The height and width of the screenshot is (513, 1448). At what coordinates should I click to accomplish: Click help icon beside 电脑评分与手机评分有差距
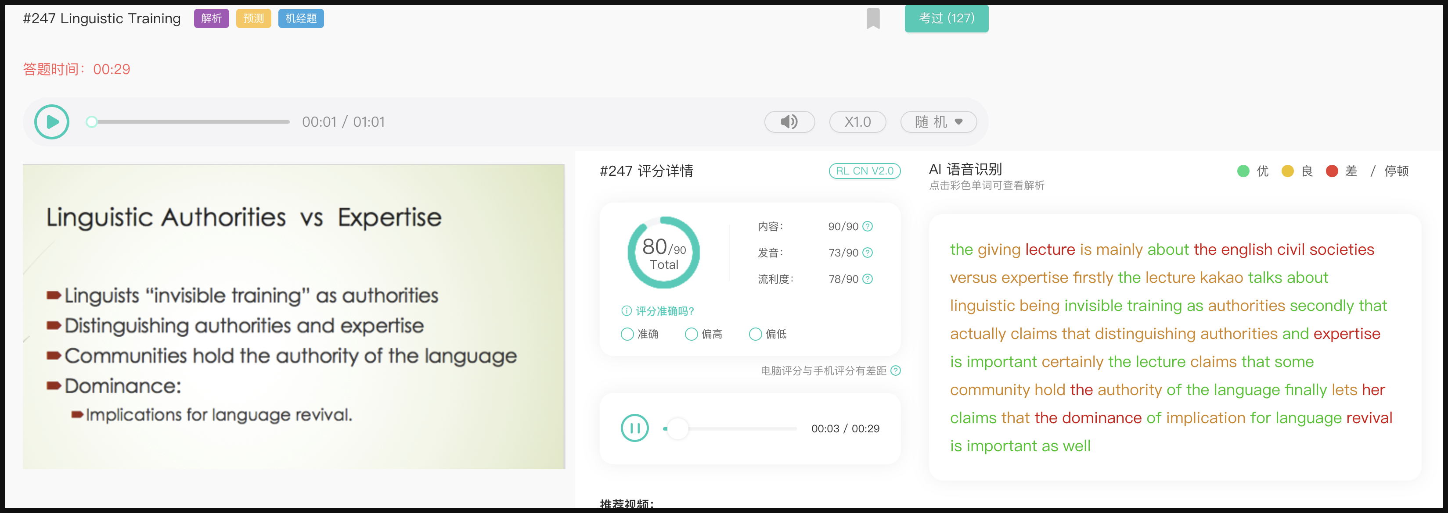(896, 370)
